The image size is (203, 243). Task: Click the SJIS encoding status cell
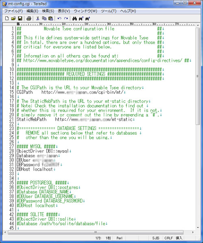tap(156, 238)
